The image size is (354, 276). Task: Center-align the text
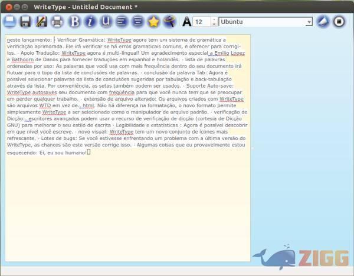(137, 22)
